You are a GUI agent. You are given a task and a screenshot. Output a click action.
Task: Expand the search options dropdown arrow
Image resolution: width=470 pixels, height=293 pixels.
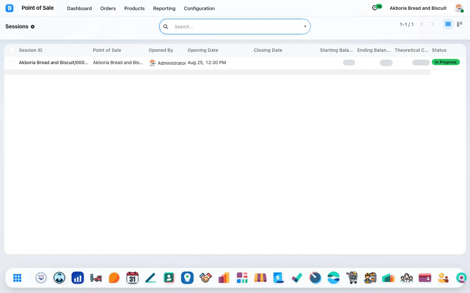(x=305, y=27)
